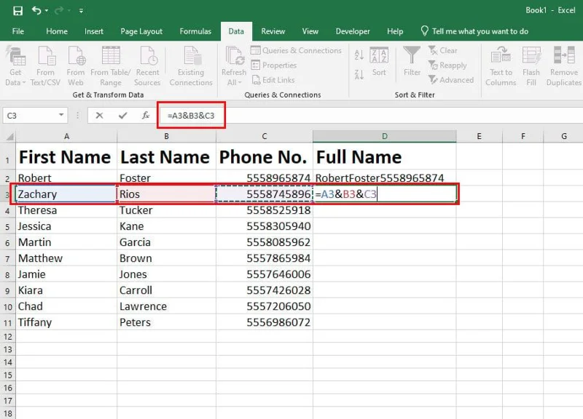The height and width of the screenshot is (419, 583).
Task: Open the Get Data dropdown
Action: pyautogui.click(x=15, y=77)
